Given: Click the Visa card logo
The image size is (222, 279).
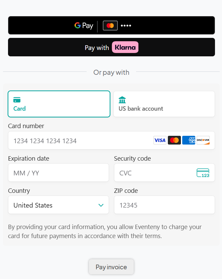Looking at the screenshot, I should (x=160, y=140).
